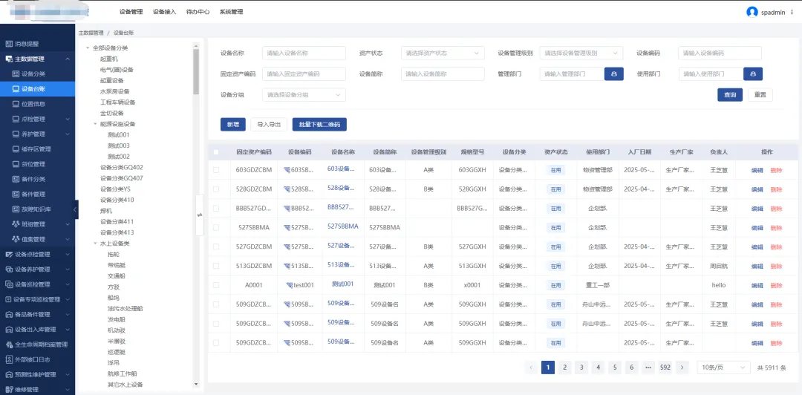Viewport: 802px width, 395px height.
Task: Click person-picker icon beside 使用部门 field
Action: coord(753,74)
